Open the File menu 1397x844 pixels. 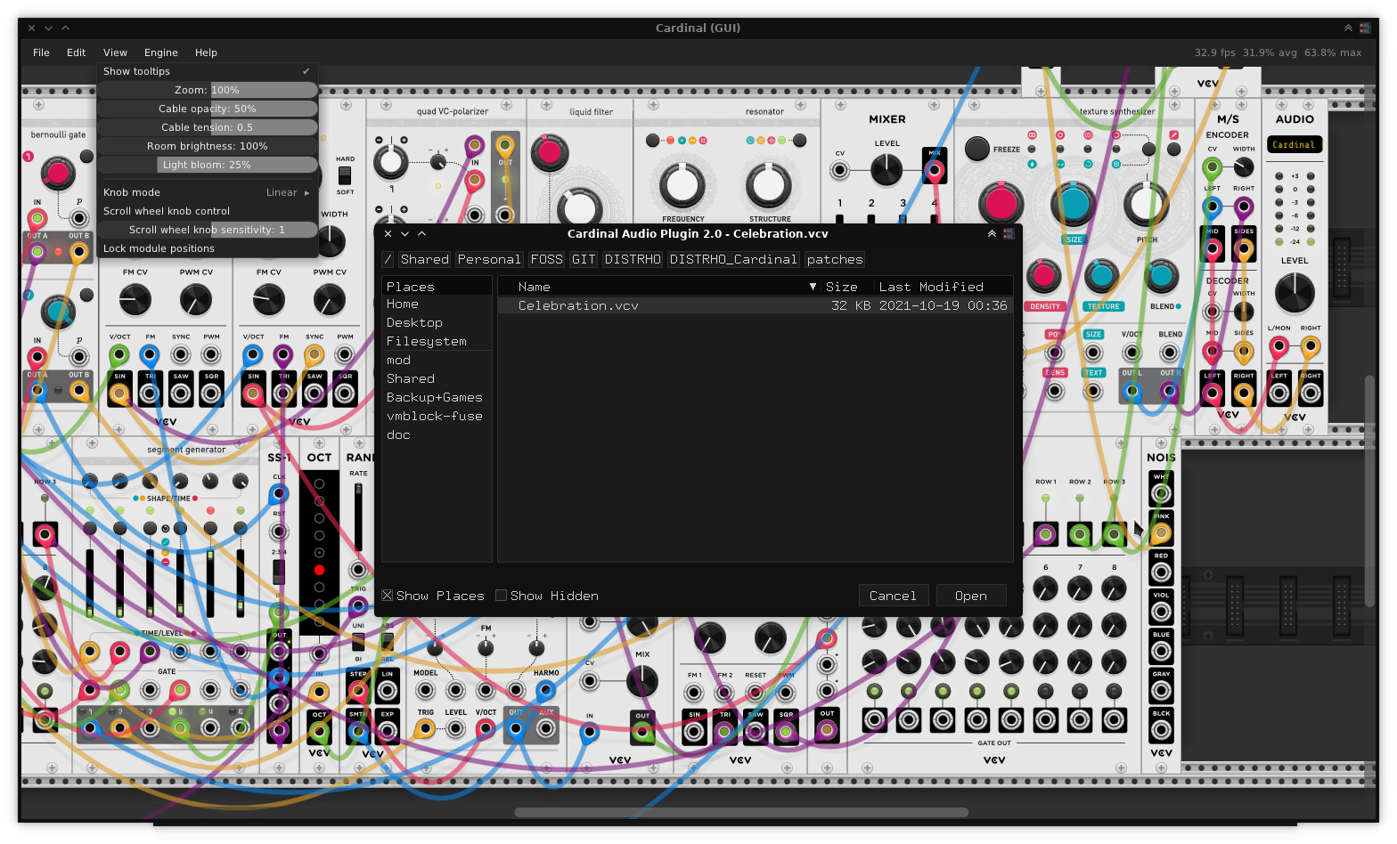coord(41,53)
